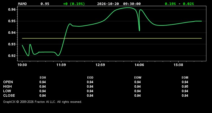Click the LOW row label
Viewport: 212px width, 113px height.
pyautogui.click(x=7, y=91)
